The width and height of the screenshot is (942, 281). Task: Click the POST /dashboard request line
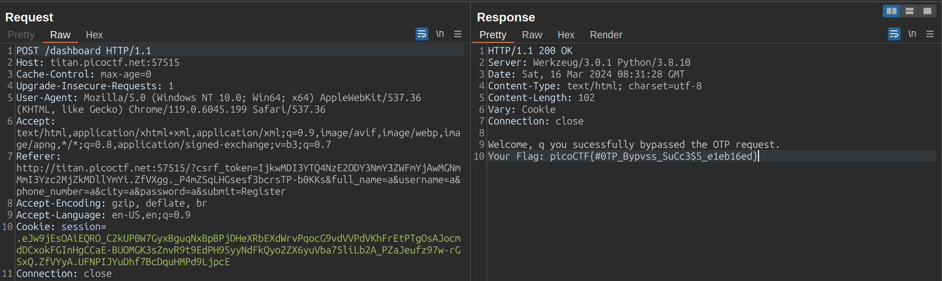point(84,50)
